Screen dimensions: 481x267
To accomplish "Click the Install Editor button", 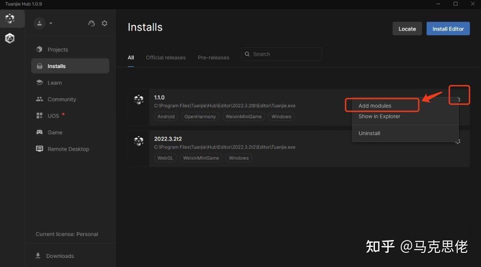I will (x=448, y=28).
